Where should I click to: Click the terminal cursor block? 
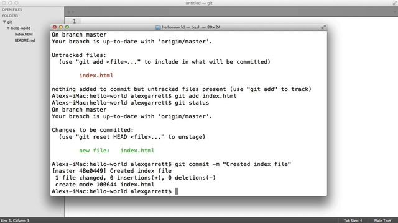tap(177, 191)
